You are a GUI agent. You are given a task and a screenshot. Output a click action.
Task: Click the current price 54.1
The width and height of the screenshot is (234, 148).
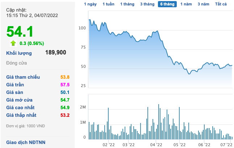[x=20, y=31]
